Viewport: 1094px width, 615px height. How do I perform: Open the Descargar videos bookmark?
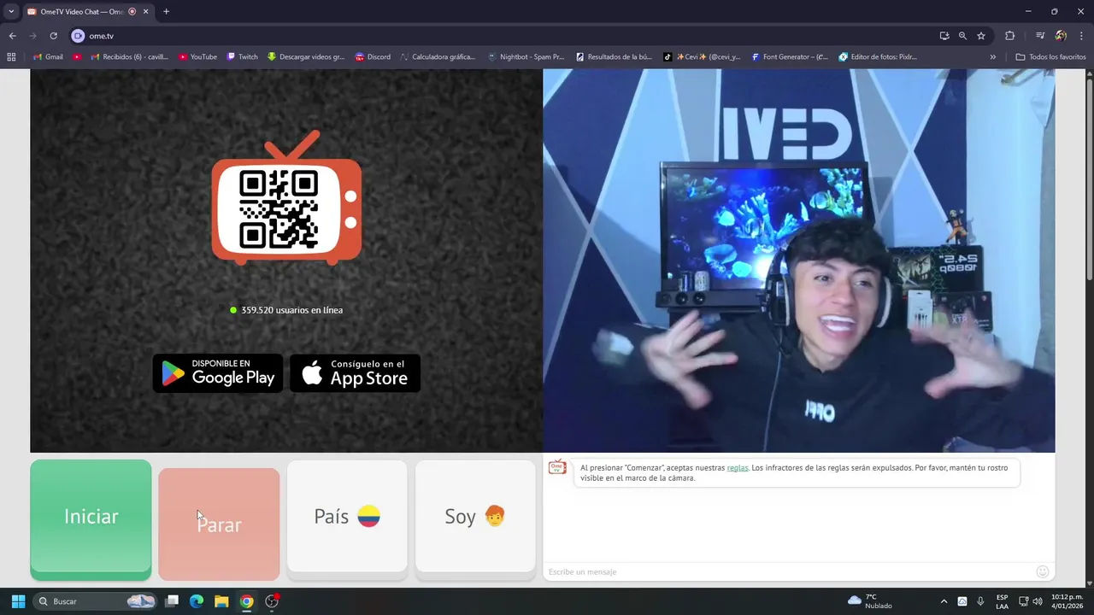(x=306, y=57)
